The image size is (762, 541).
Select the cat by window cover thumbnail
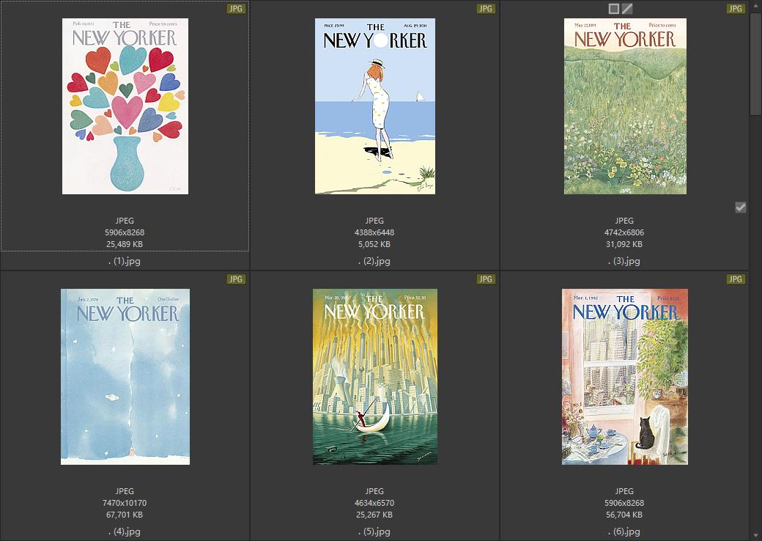(625, 377)
